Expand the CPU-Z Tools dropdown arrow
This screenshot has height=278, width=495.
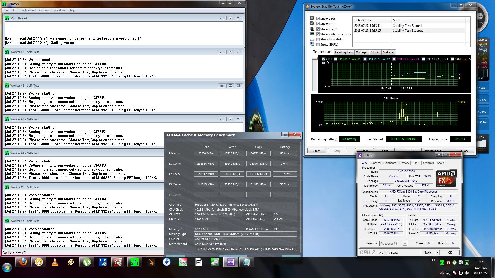(x=437, y=253)
